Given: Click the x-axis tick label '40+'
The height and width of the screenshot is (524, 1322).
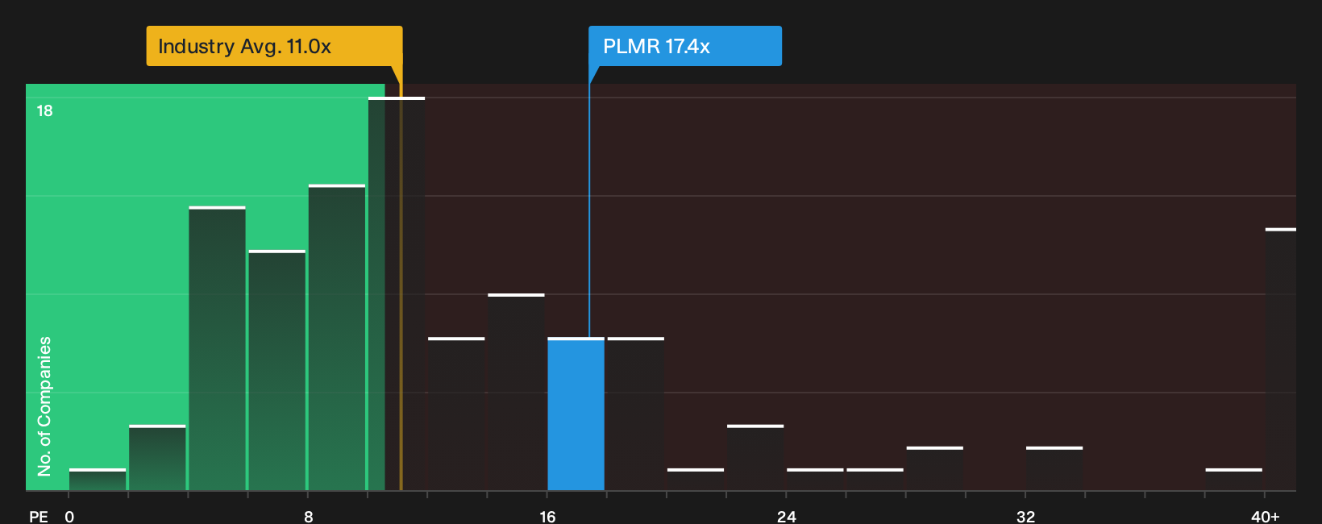Looking at the screenshot, I should point(1266,517).
